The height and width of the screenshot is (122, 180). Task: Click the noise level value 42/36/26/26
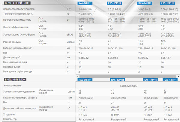pyautogui.click(x=145, y=34)
